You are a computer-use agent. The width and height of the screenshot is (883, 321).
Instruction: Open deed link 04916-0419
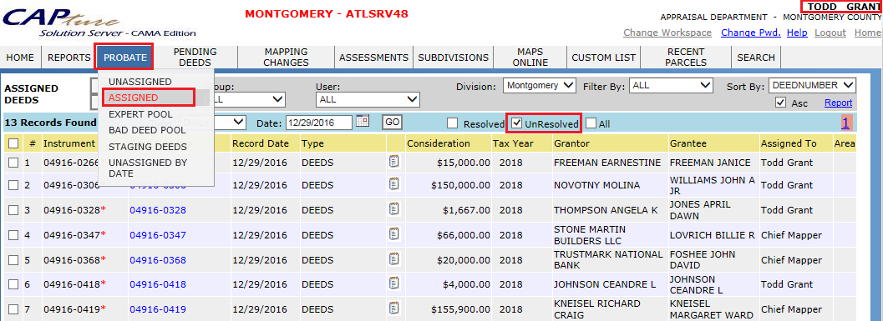(158, 308)
